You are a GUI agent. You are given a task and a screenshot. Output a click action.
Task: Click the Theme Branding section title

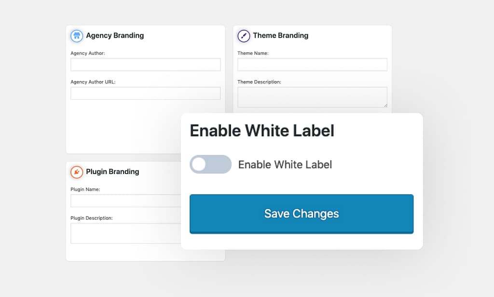pyautogui.click(x=282, y=35)
